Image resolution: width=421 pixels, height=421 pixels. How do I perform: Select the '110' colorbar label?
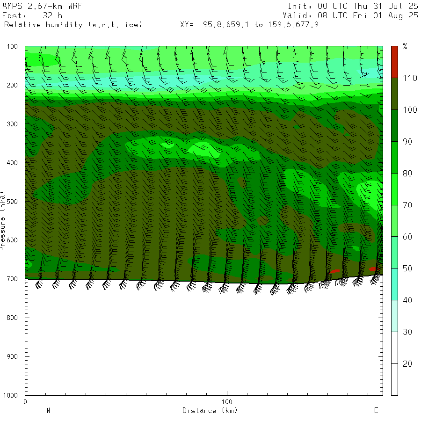click(x=410, y=78)
